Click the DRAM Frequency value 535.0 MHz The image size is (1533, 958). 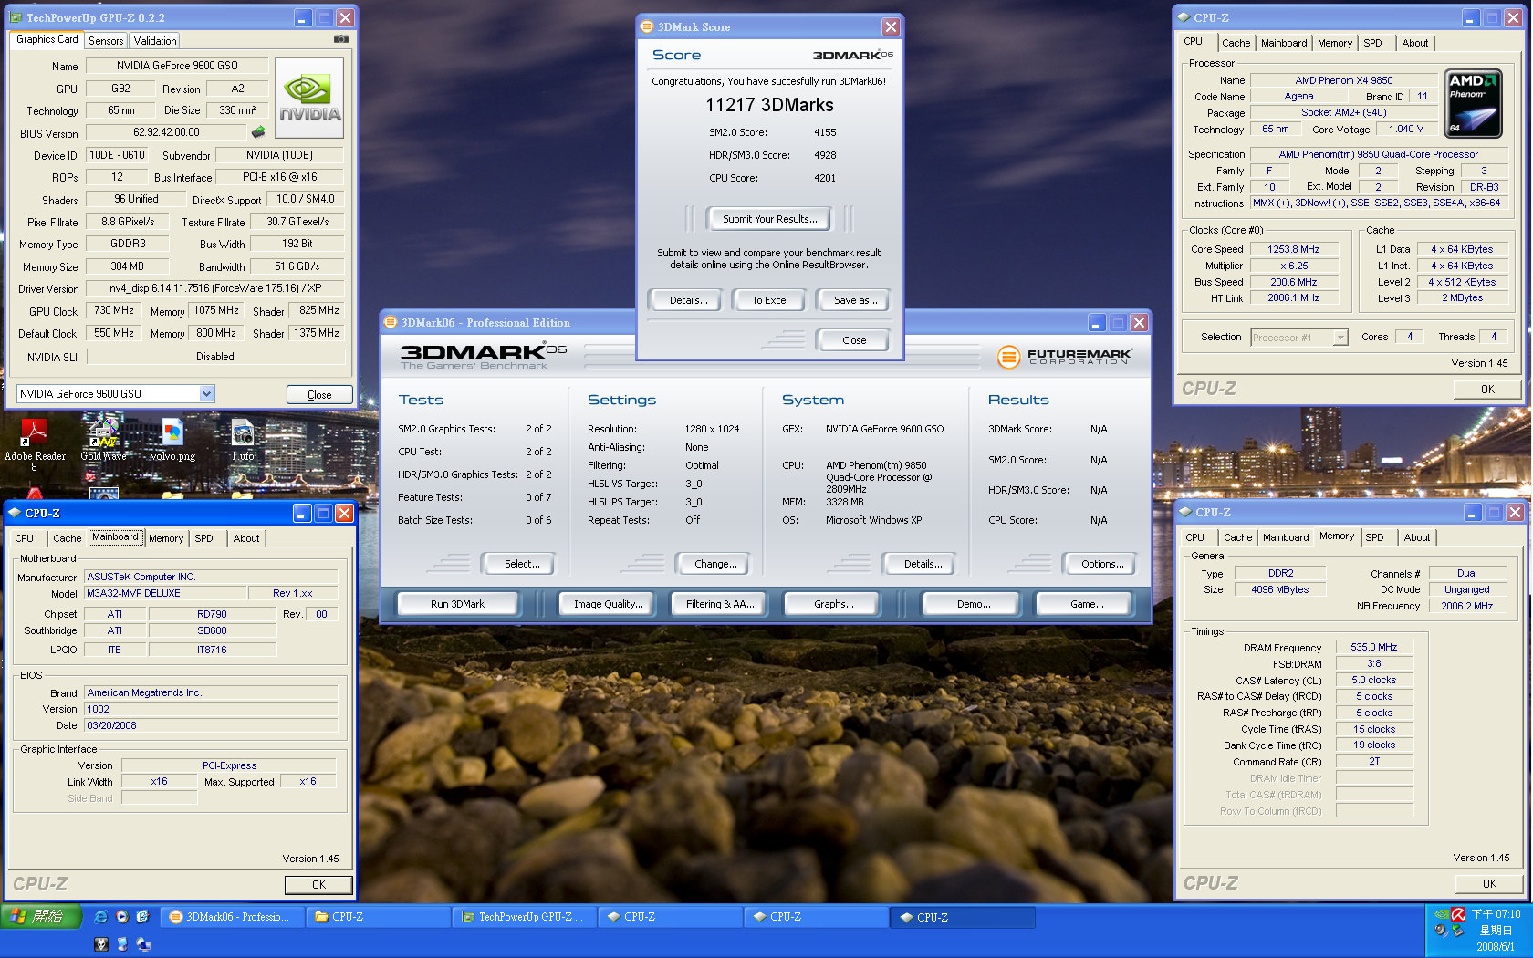tap(1374, 647)
